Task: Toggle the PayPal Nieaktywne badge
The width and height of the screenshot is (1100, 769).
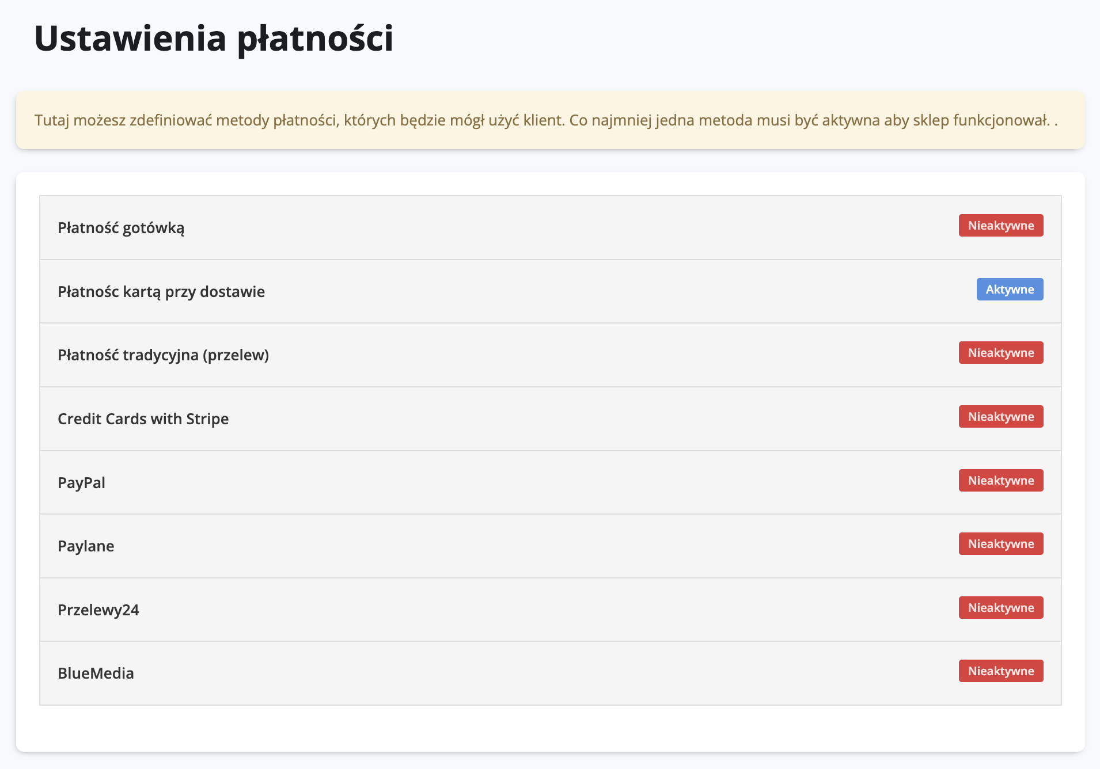Action: tap(1000, 481)
